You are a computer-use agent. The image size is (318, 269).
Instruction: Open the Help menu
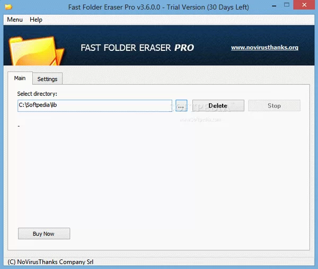[36, 20]
